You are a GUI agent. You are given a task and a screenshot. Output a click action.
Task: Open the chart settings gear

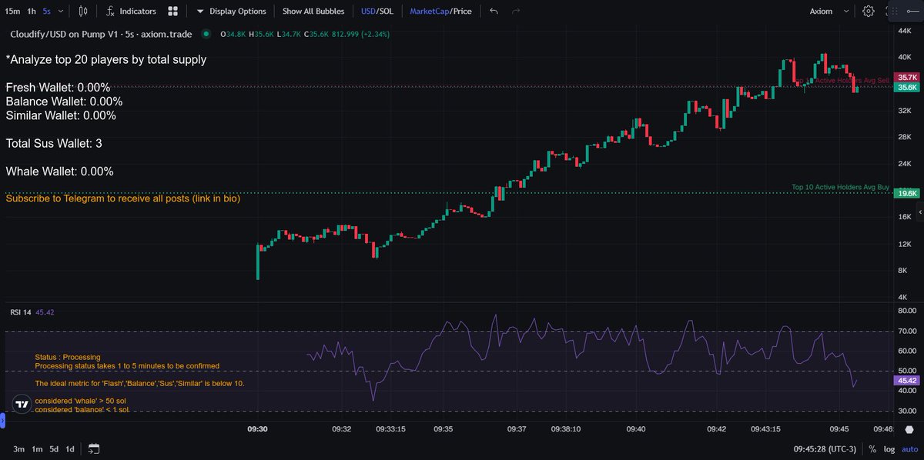click(x=869, y=11)
